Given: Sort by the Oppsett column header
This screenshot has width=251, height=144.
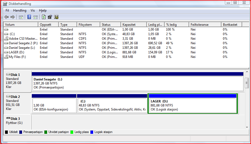Looking at the screenshot, I should [48, 25].
